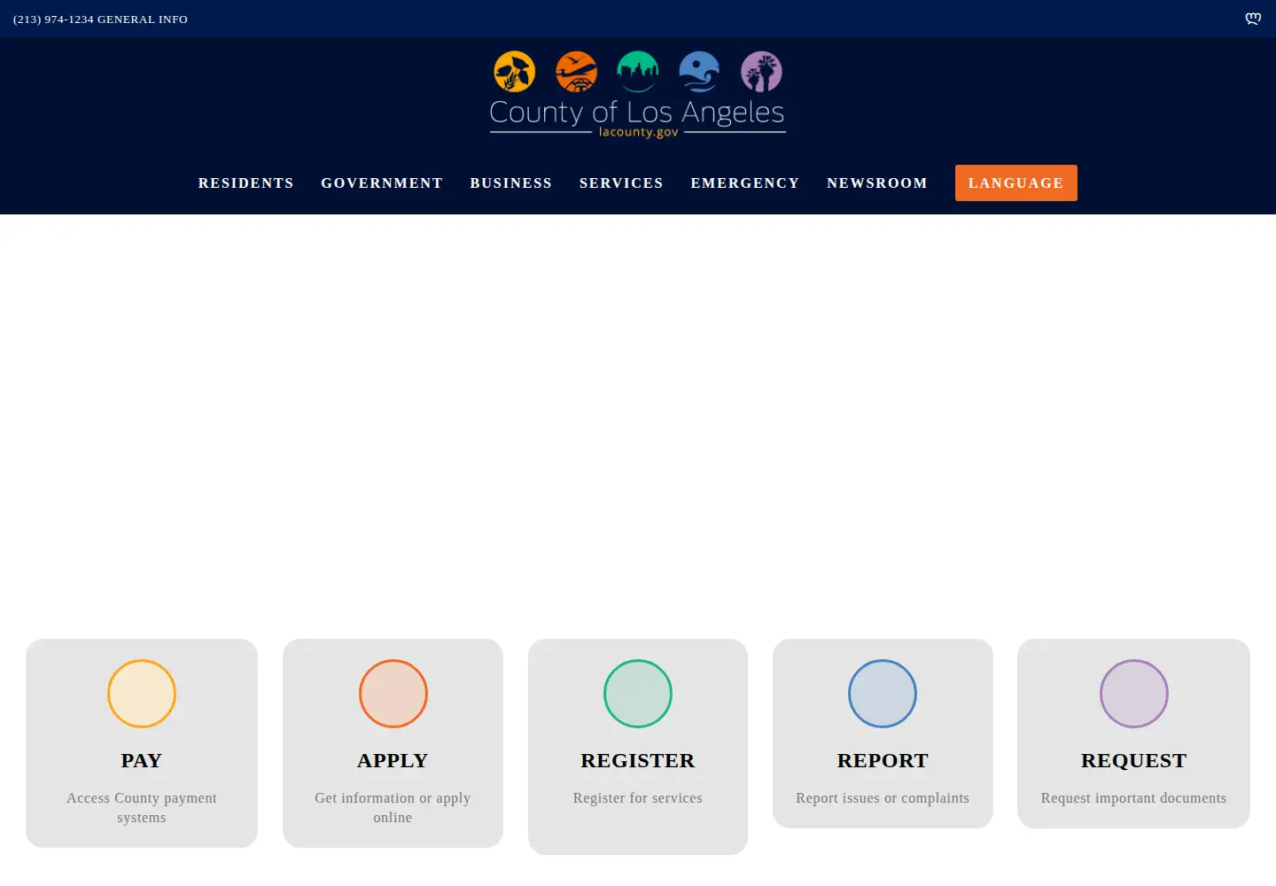
Task: Open the APPLY card heading
Action: [393, 761]
